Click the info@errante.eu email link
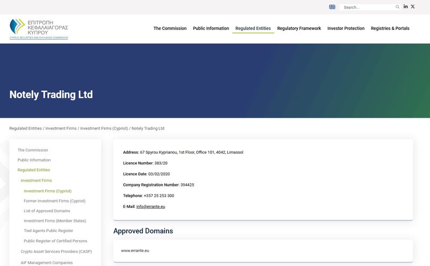This screenshot has width=430, height=266. (150, 206)
